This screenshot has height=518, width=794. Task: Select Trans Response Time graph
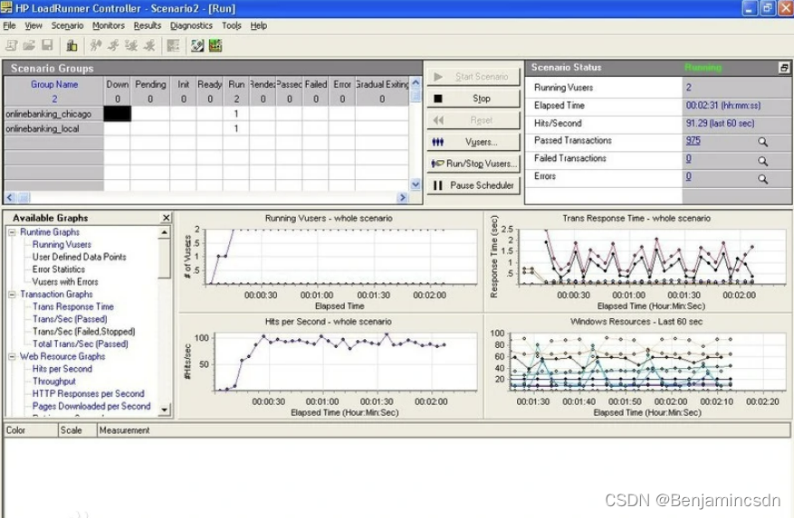tap(73, 306)
